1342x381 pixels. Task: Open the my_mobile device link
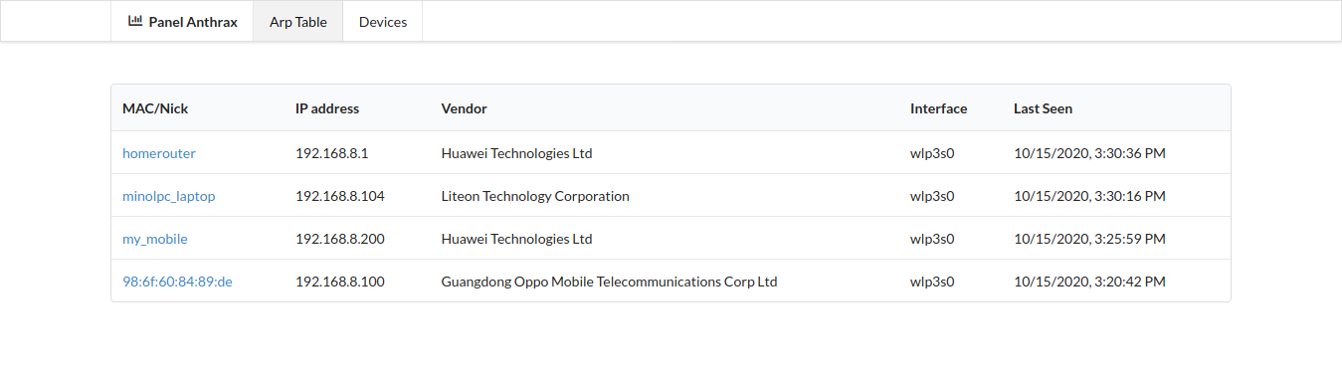tap(155, 239)
